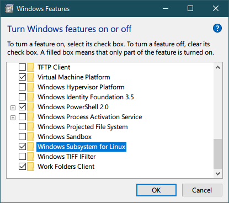The image size is (229, 203).
Task: Click folder icon beside Windows Process Activation Service
Action: pyautogui.click(x=30, y=117)
